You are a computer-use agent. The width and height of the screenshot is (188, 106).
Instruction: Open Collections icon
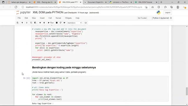point(172,7)
